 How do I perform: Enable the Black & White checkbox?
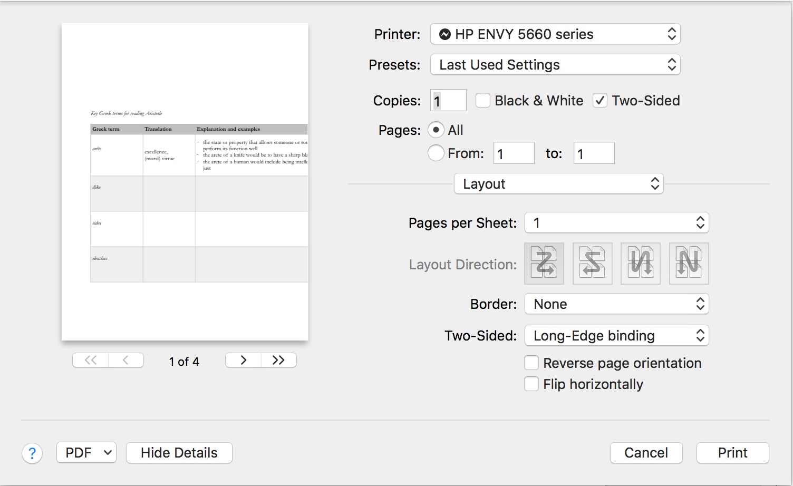[x=483, y=101]
